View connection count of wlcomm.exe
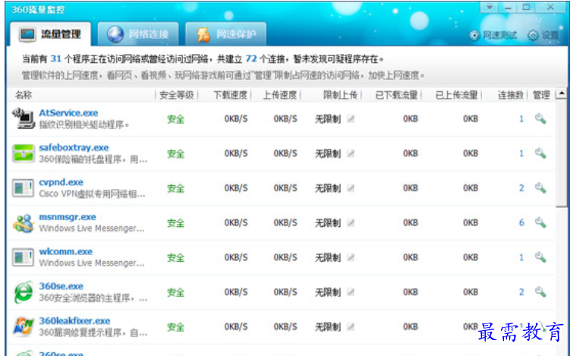 pyautogui.click(x=521, y=257)
